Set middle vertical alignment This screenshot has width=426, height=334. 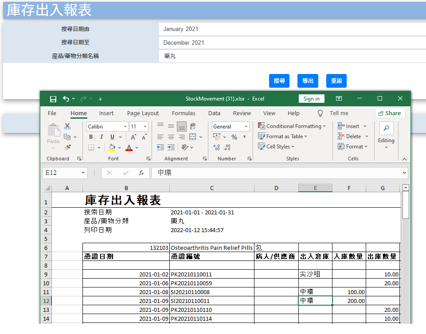click(171, 126)
